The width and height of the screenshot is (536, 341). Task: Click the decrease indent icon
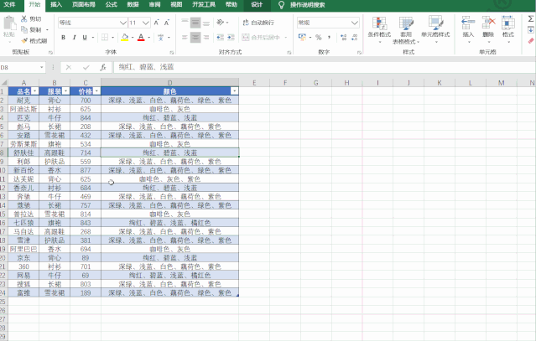click(x=220, y=37)
